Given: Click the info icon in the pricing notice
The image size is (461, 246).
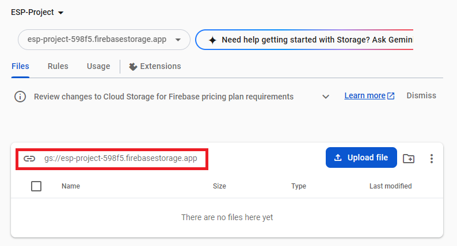Looking at the screenshot, I should 20,97.
